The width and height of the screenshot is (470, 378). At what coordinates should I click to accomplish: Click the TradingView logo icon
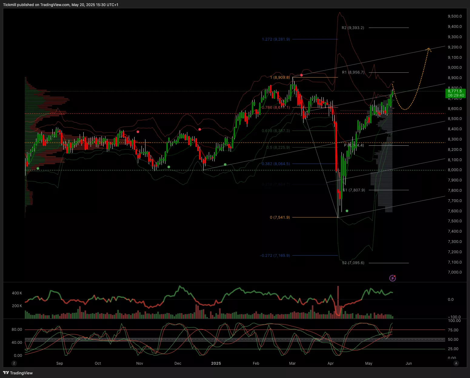tap(6, 373)
